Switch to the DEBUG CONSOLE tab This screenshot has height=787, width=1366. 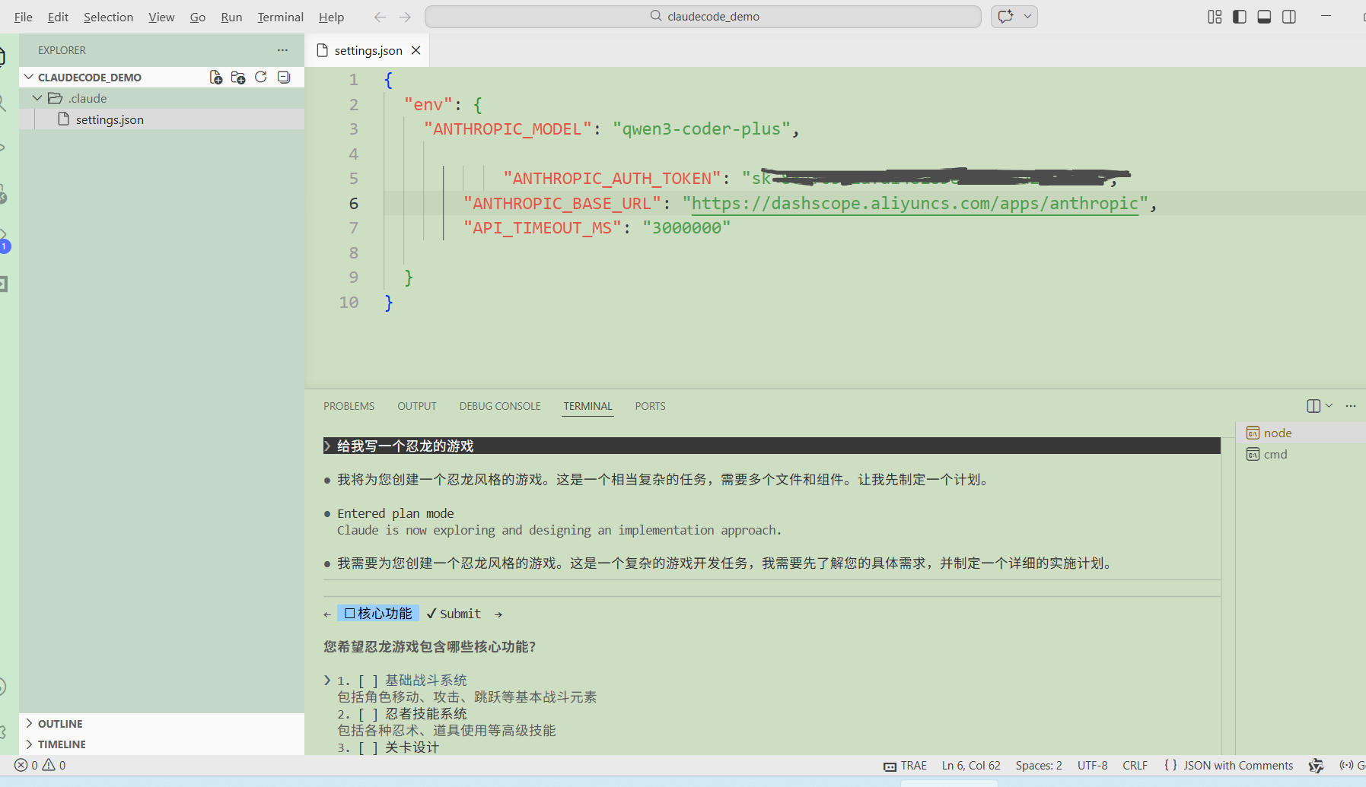tap(500, 406)
